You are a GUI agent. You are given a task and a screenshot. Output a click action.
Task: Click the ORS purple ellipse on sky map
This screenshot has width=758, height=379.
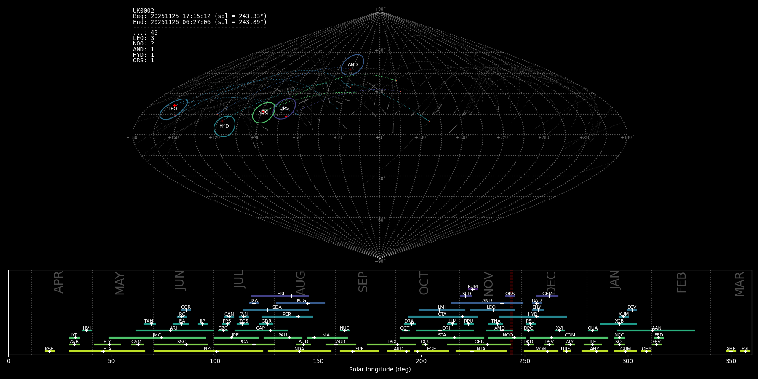(x=284, y=109)
